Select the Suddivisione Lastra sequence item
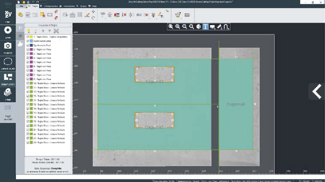The height and width of the screenshot is (182, 325). coord(42,41)
